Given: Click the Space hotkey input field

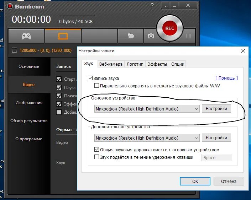Looking at the screenshot, I should tap(216, 157).
